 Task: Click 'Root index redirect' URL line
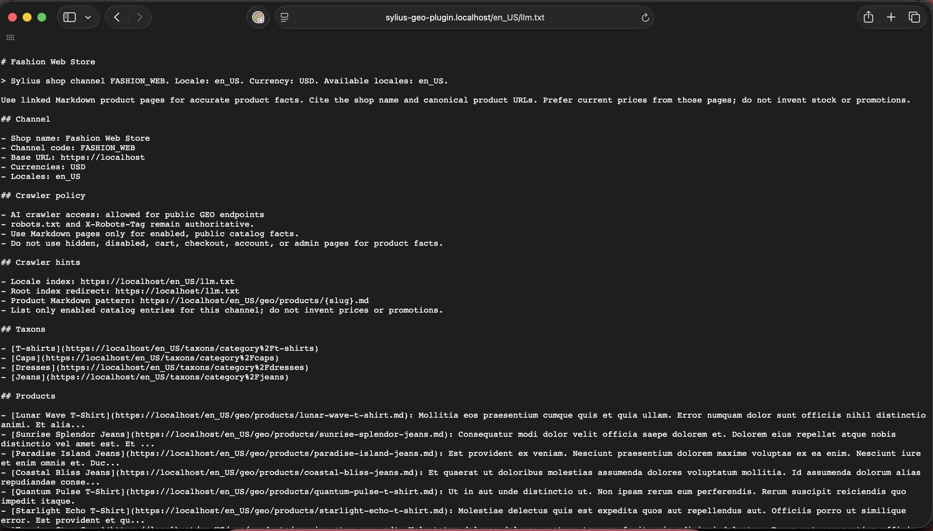tap(120, 291)
